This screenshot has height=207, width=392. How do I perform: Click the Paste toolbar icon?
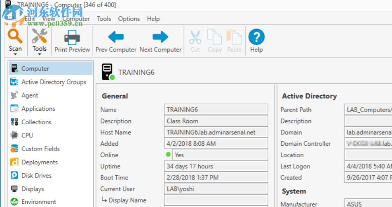click(x=234, y=37)
